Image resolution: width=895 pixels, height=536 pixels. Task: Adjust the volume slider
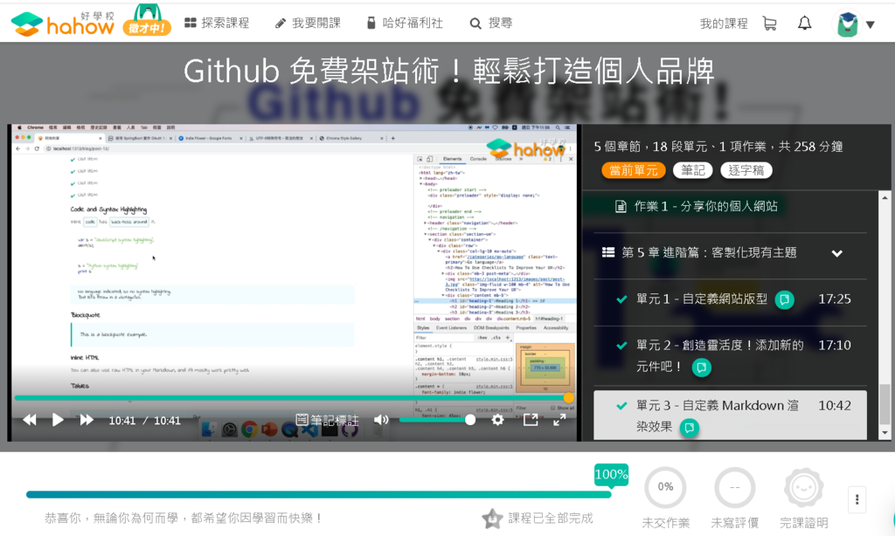437,420
